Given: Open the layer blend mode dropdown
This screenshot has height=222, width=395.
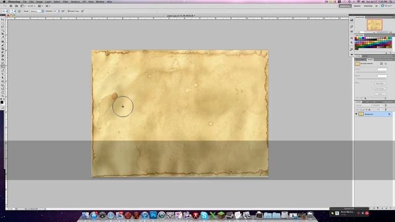Looking at the screenshot, I should tap(364, 105).
